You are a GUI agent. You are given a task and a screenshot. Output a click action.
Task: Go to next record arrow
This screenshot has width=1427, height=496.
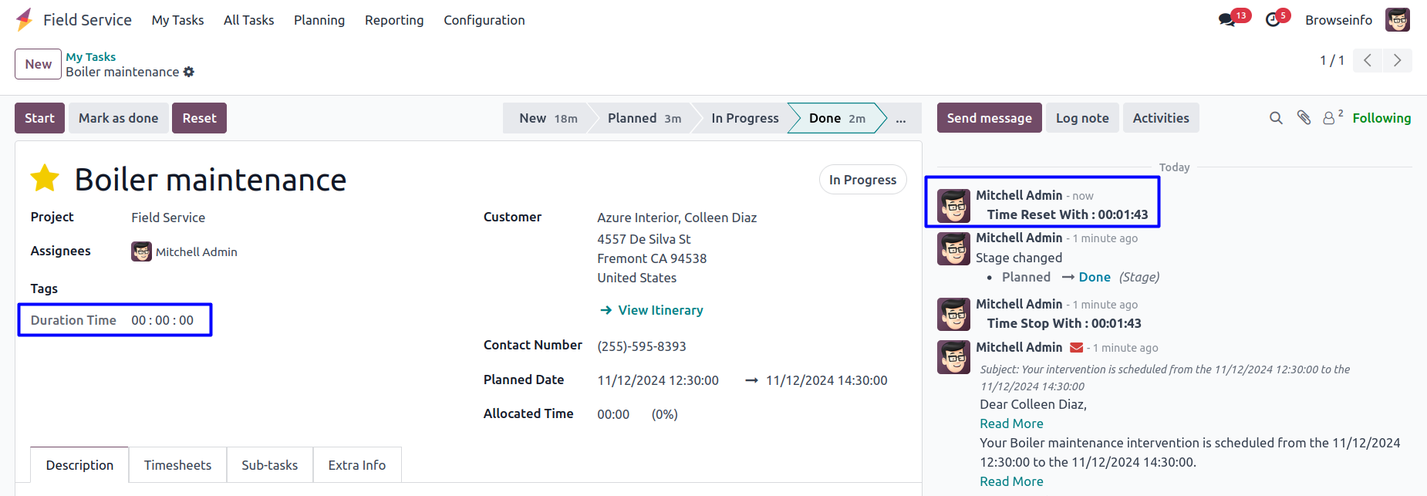(1397, 60)
